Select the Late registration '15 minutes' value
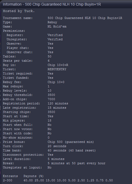 tap(57, 108)
